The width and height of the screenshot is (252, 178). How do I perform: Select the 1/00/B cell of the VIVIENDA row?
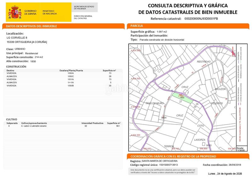pyautogui.click(x=71, y=86)
